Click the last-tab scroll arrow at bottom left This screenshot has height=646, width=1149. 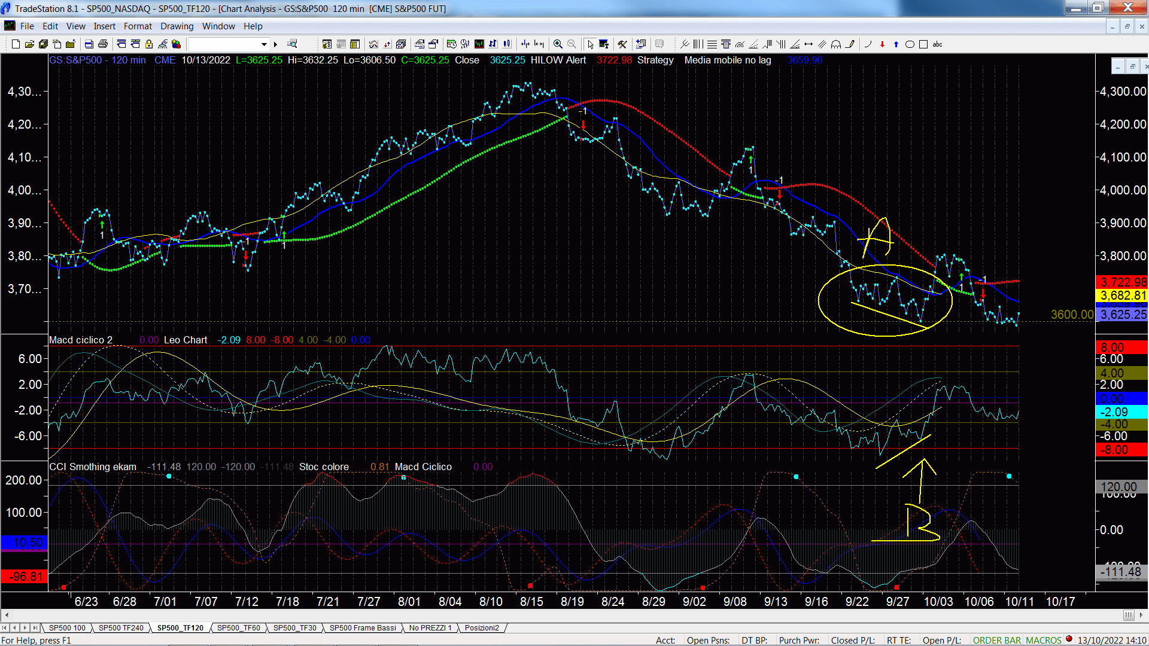coord(35,628)
